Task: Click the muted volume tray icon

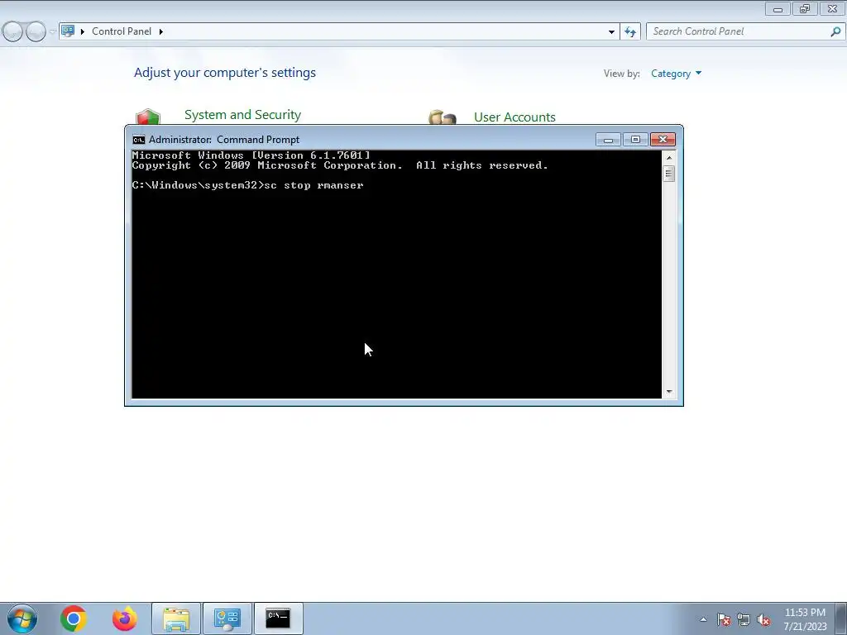Action: pos(763,620)
